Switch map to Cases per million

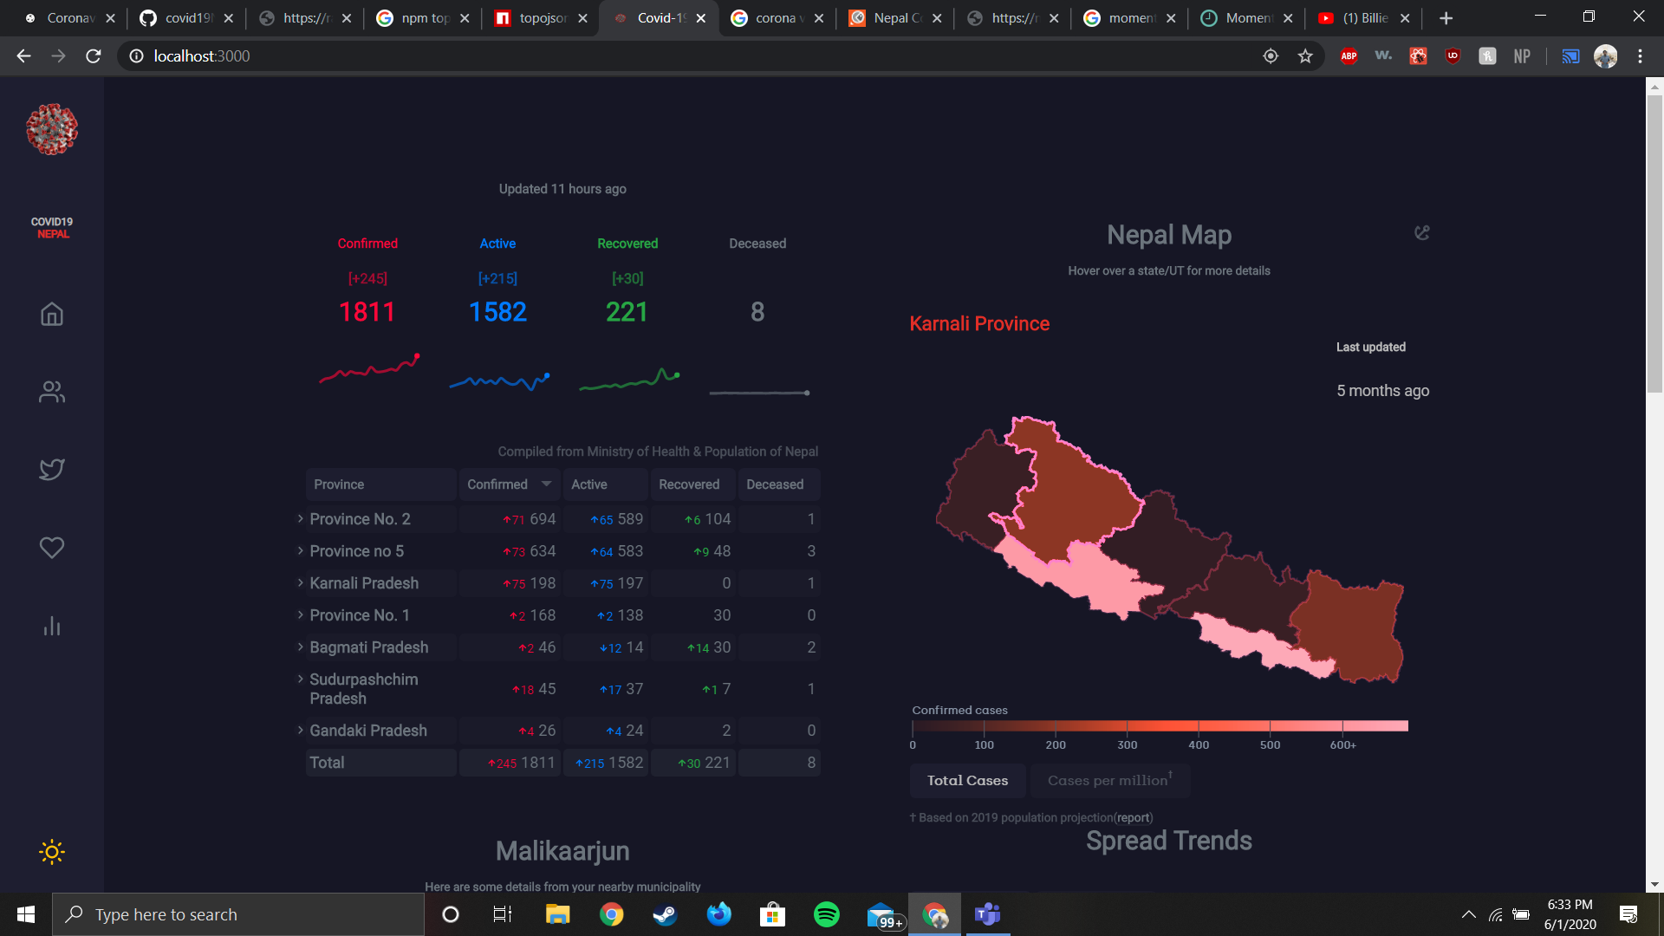pyautogui.click(x=1108, y=780)
